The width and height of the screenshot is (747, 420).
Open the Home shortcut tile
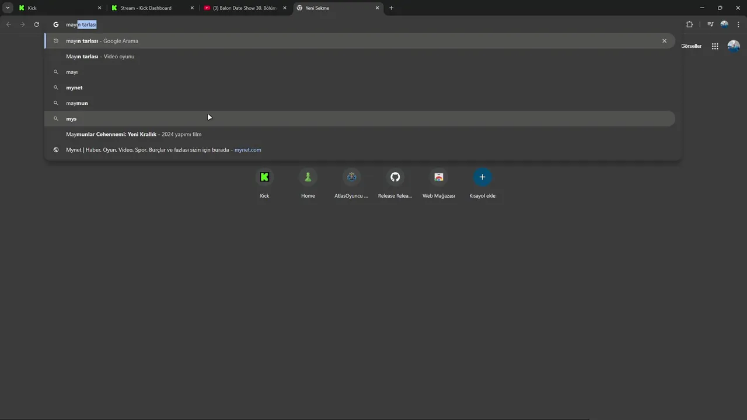coord(308,183)
